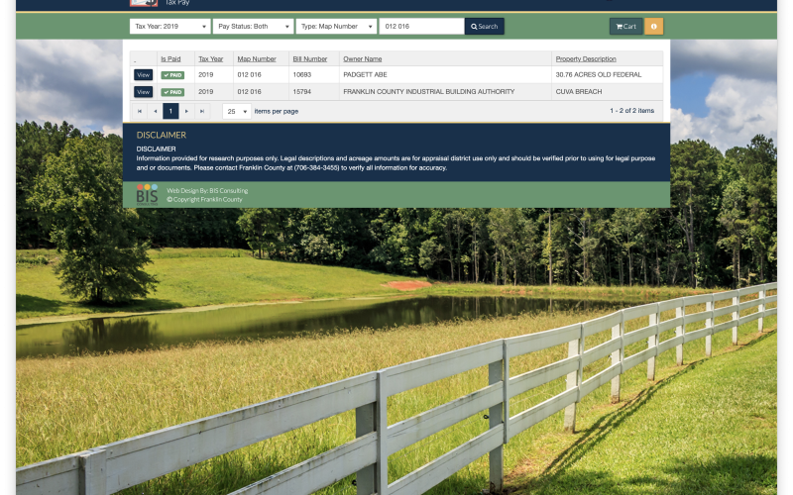Click the 1 - 2 of 2 items label
The height and width of the screenshot is (495, 793).
pyautogui.click(x=631, y=111)
